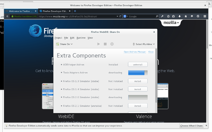Image resolution: width=212 pixels, height=132 pixels.
Task: Close the Welcome to Firefox tab
Action: [x=36, y=11]
